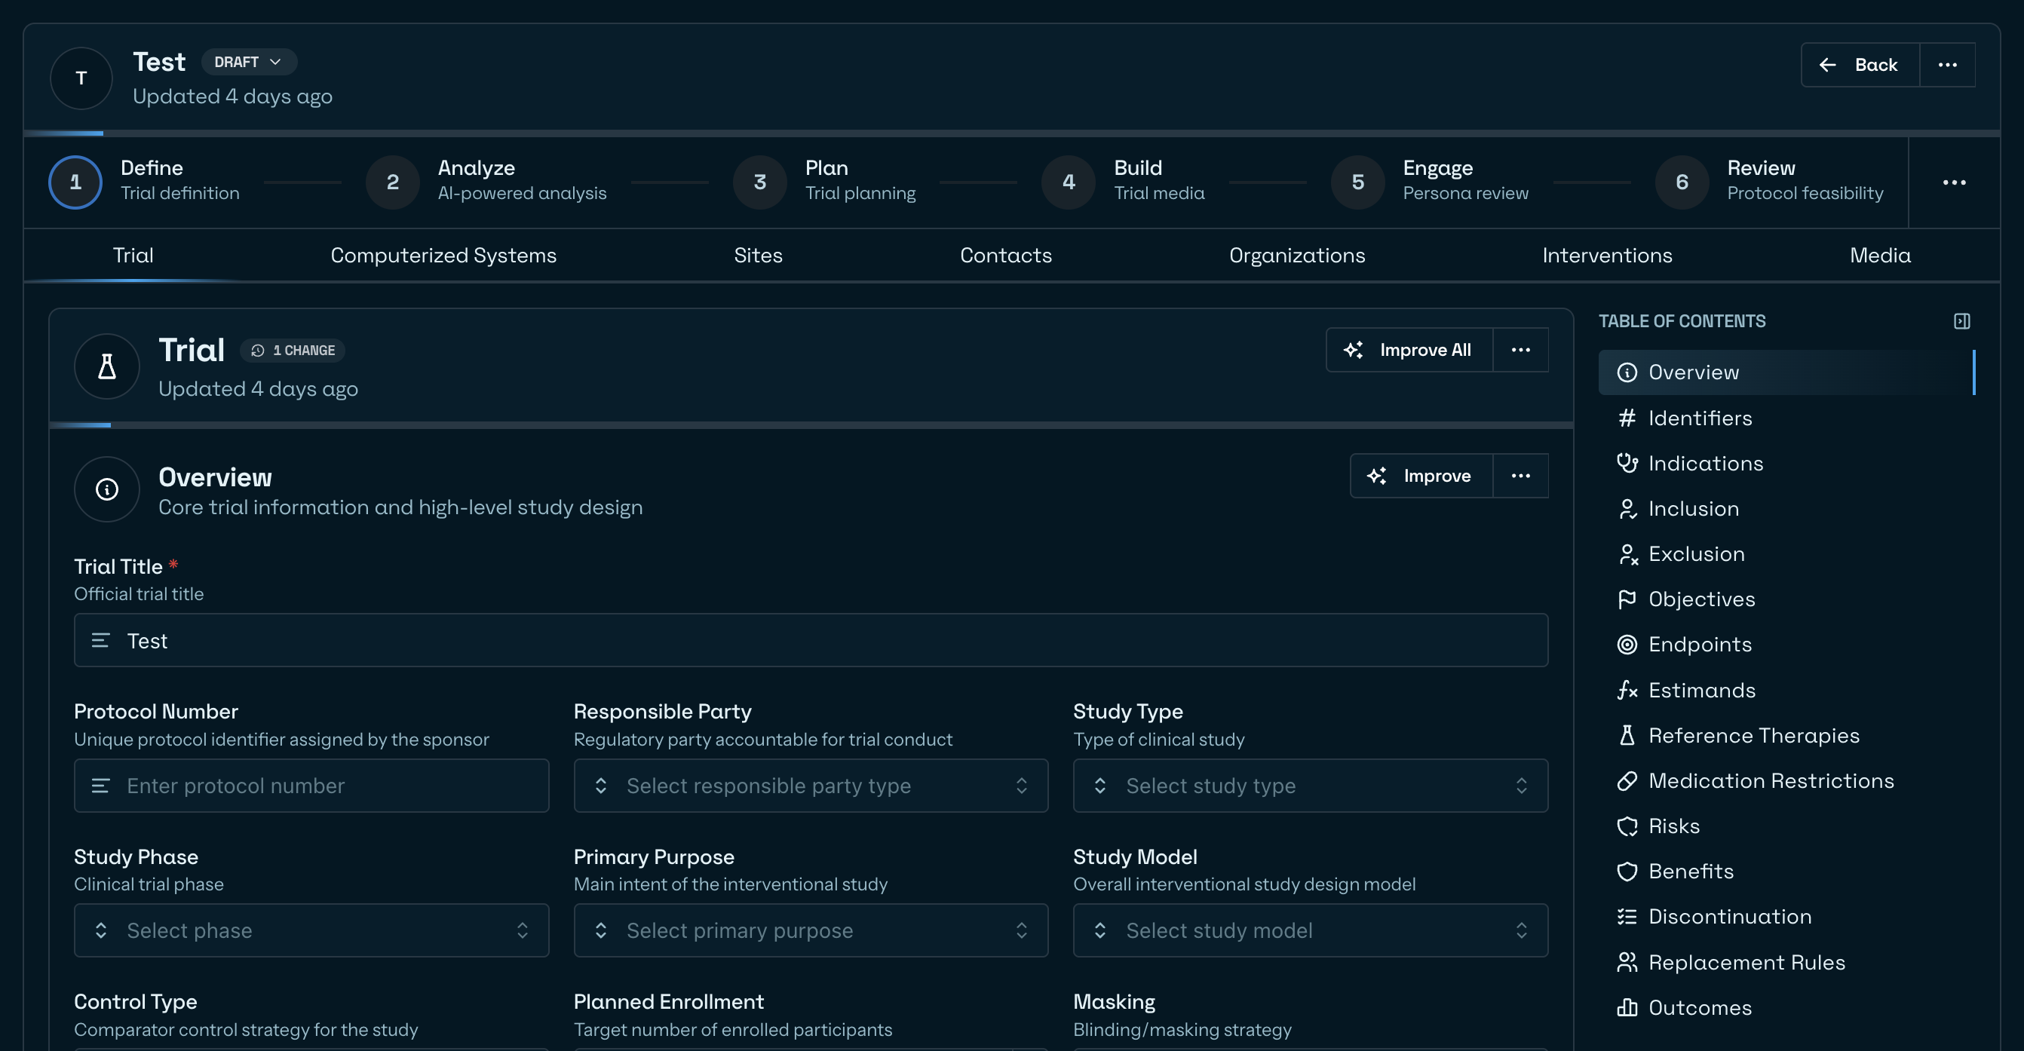Go to step 3 Plan
The height and width of the screenshot is (1051, 2024).
coord(824,182)
